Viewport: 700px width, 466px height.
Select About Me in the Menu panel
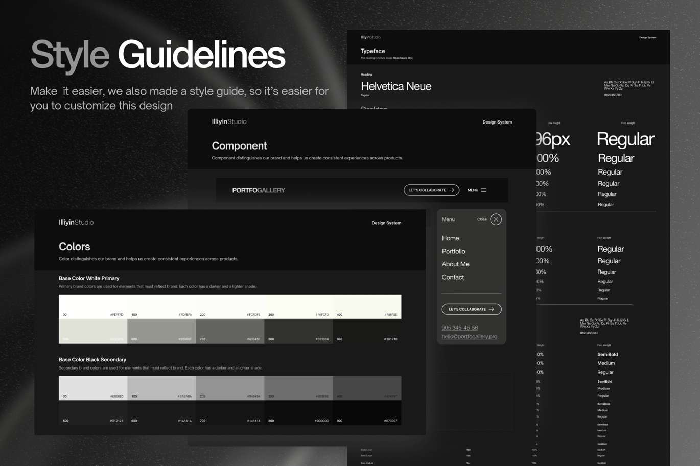click(455, 264)
